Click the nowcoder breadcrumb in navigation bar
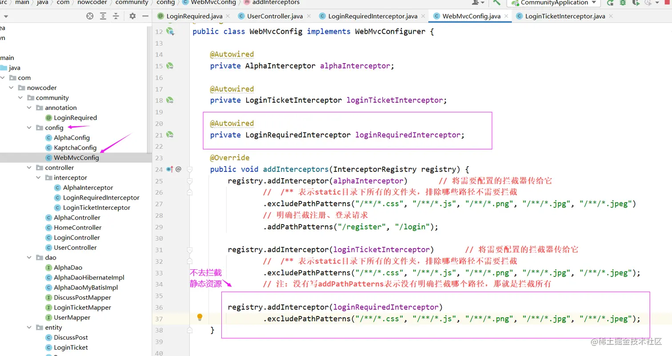672x356 pixels. [93, 2]
